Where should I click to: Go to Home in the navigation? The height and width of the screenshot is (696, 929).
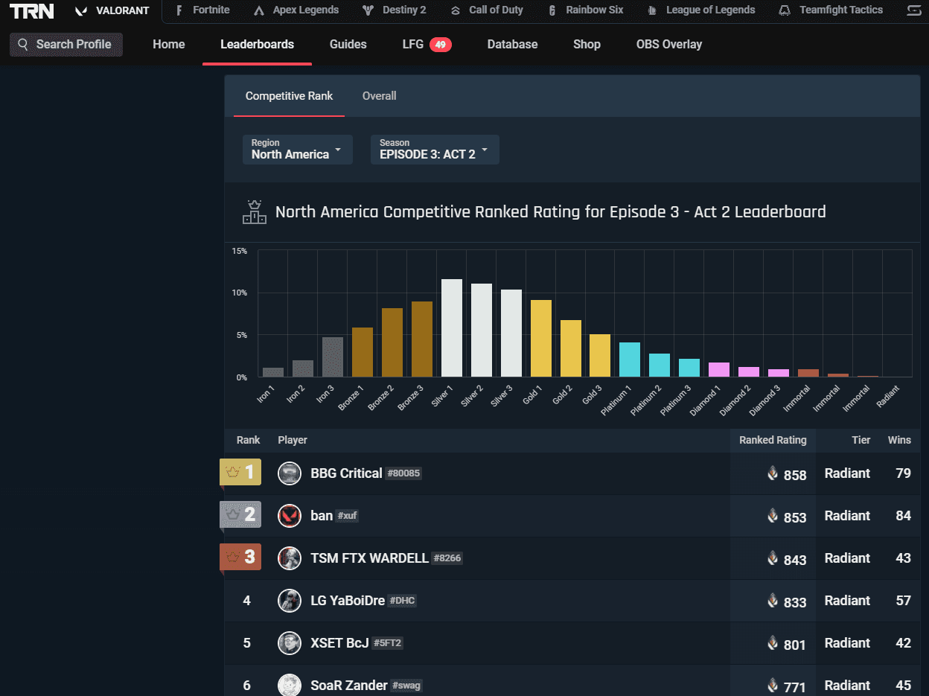click(x=169, y=44)
